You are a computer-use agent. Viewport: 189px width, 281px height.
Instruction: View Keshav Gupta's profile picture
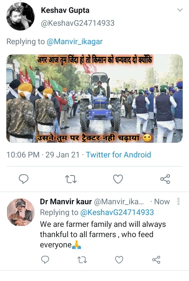click(x=20, y=16)
